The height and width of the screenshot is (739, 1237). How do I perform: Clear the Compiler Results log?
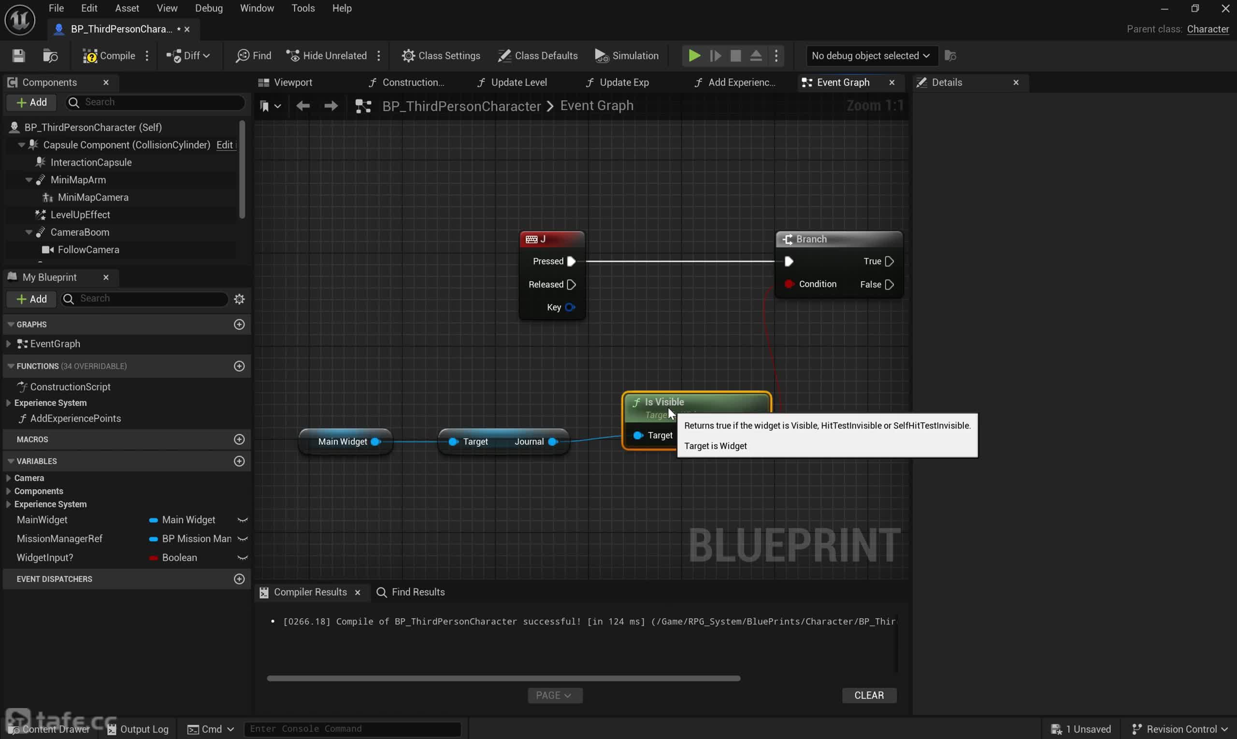(x=868, y=695)
